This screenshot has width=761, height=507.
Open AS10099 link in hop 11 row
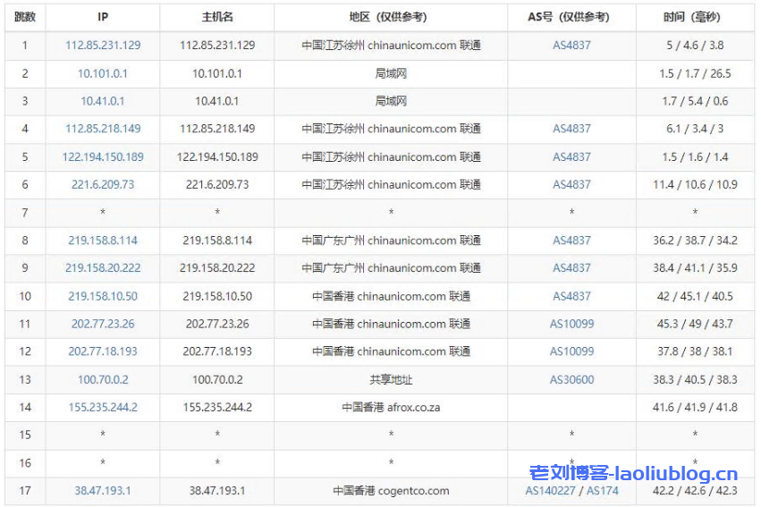(x=571, y=324)
